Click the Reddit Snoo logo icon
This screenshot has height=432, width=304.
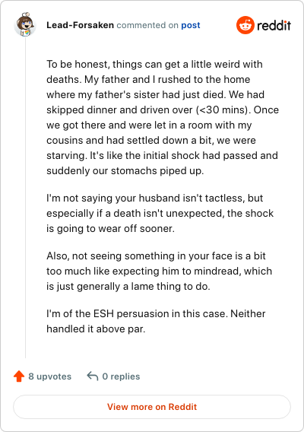[x=245, y=25]
